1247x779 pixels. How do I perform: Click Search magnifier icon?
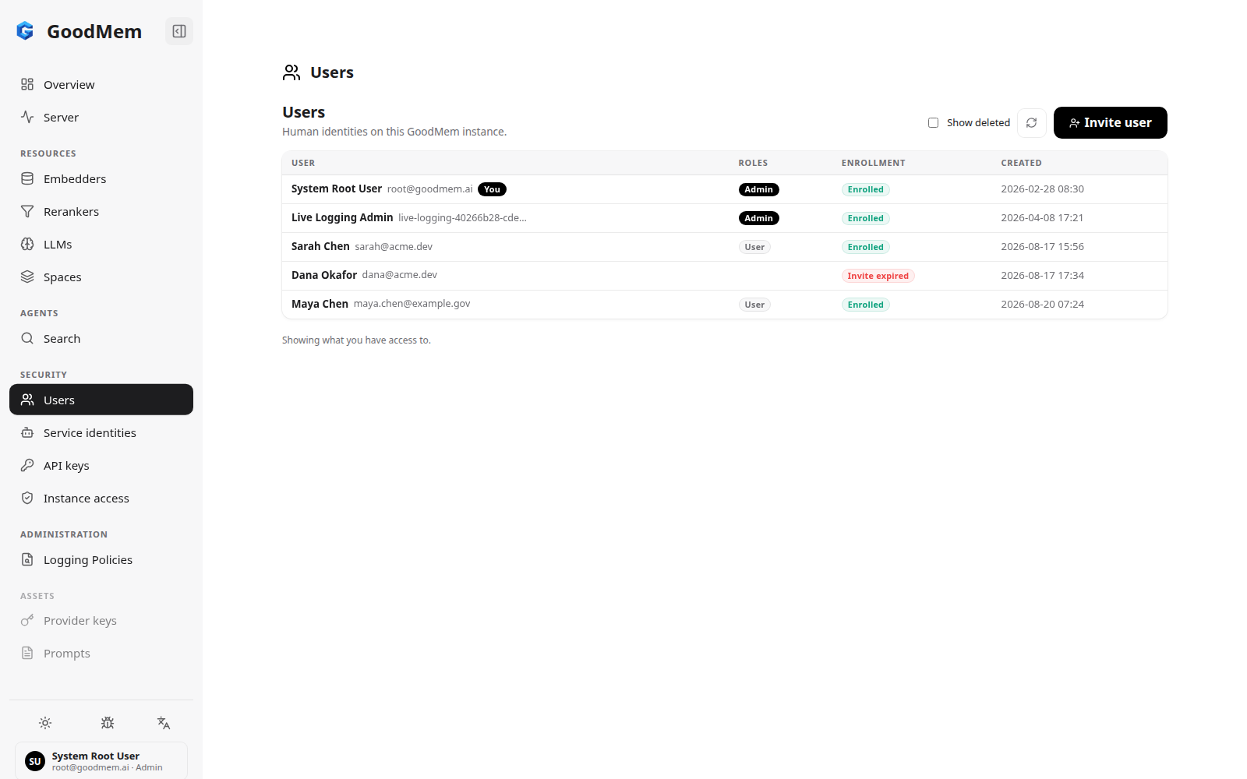pyautogui.click(x=27, y=338)
